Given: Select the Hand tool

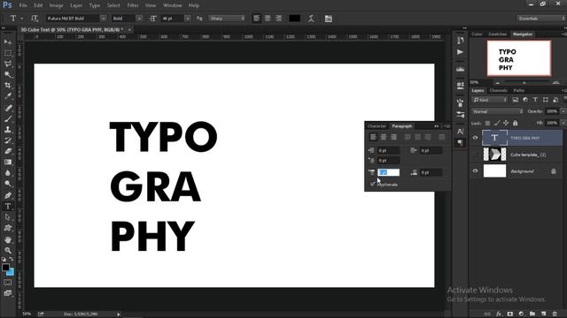Looking at the screenshot, I should click(8, 239).
